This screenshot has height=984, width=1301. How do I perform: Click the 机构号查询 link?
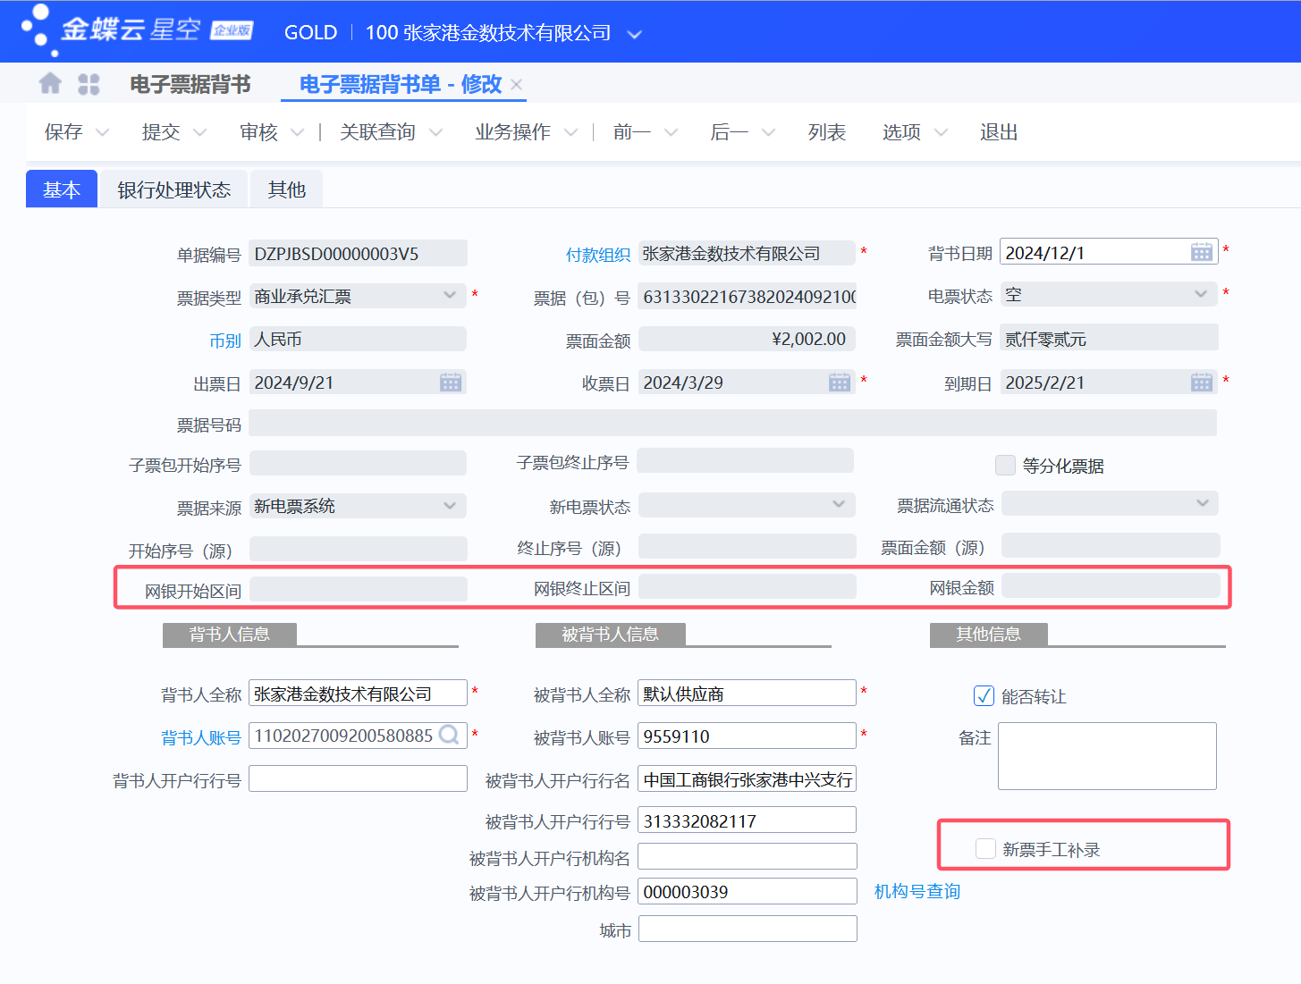click(917, 890)
